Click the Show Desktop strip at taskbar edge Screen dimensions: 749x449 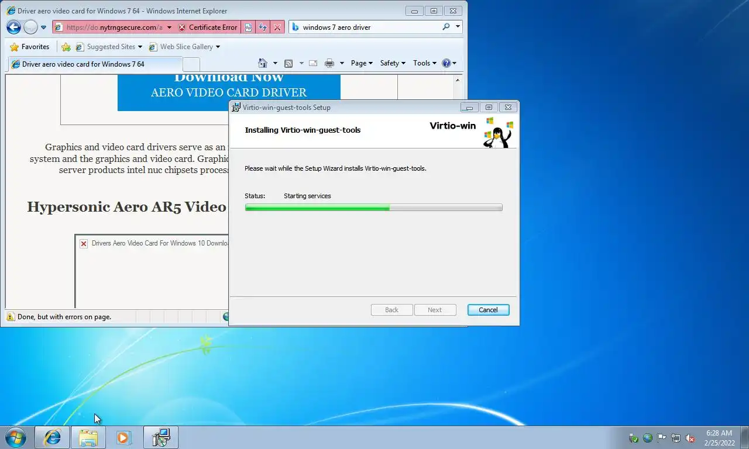click(x=744, y=437)
